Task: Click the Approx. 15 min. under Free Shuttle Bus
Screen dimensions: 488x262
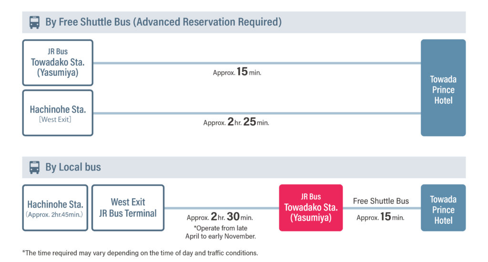Action: tap(380, 217)
